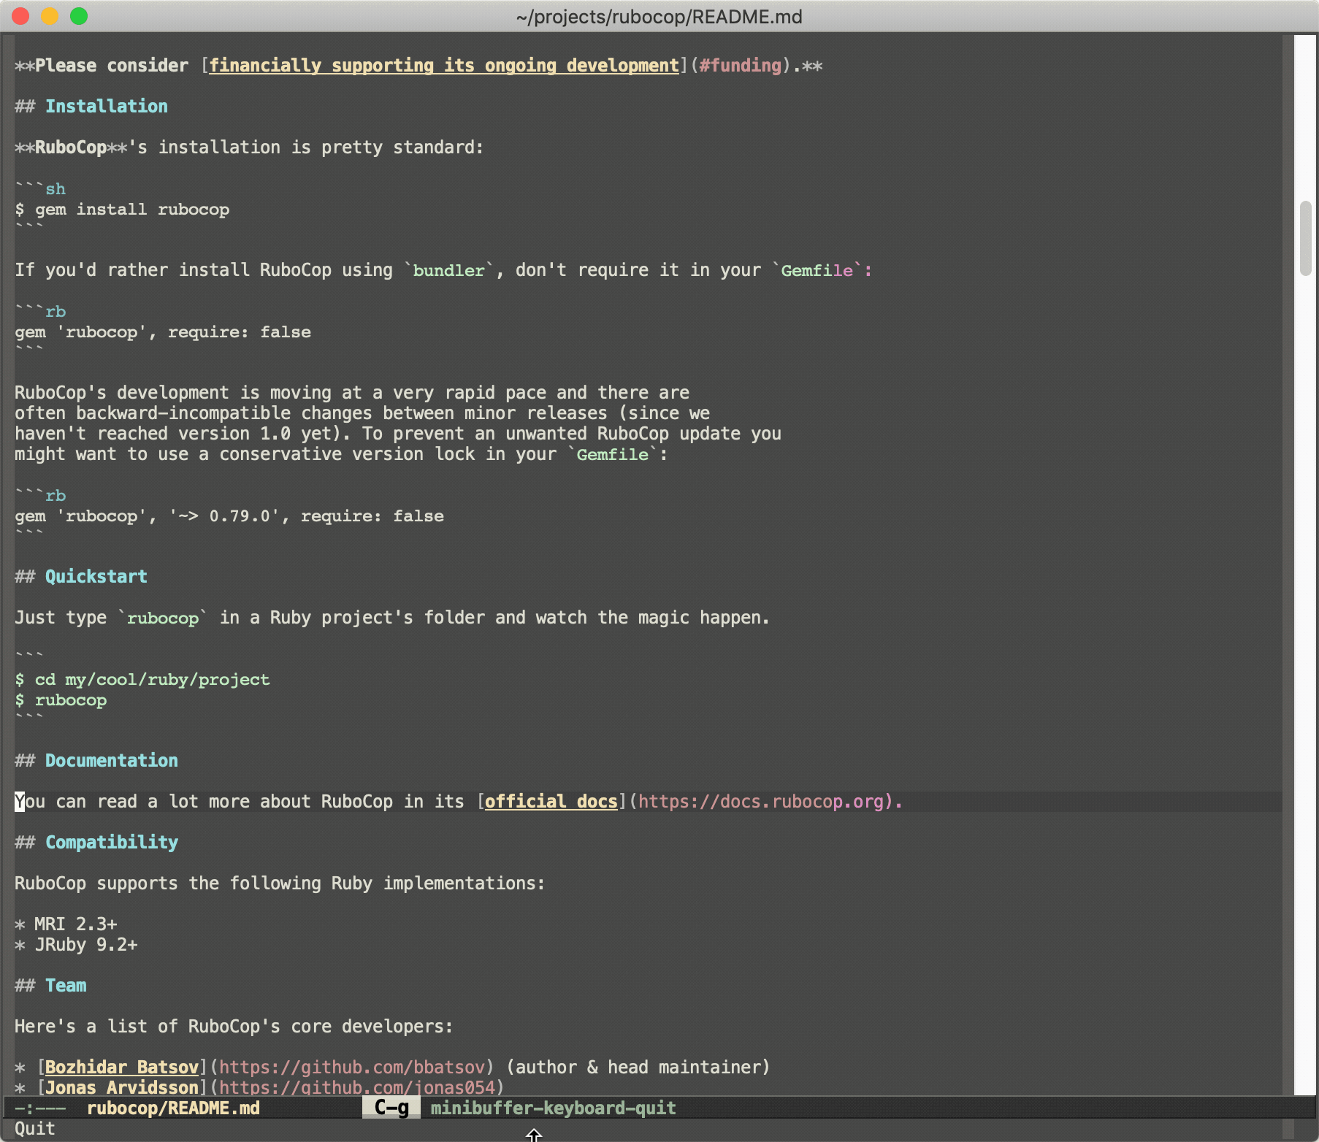Open the 'financially supporting its ongoing development' link
Image resolution: width=1319 pixels, height=1142 pixels.
[444, 66]
